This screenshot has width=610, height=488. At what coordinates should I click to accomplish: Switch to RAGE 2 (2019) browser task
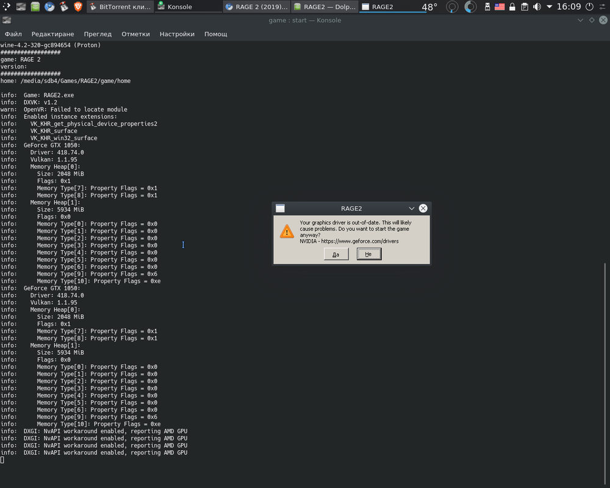[x=257, y=7]
